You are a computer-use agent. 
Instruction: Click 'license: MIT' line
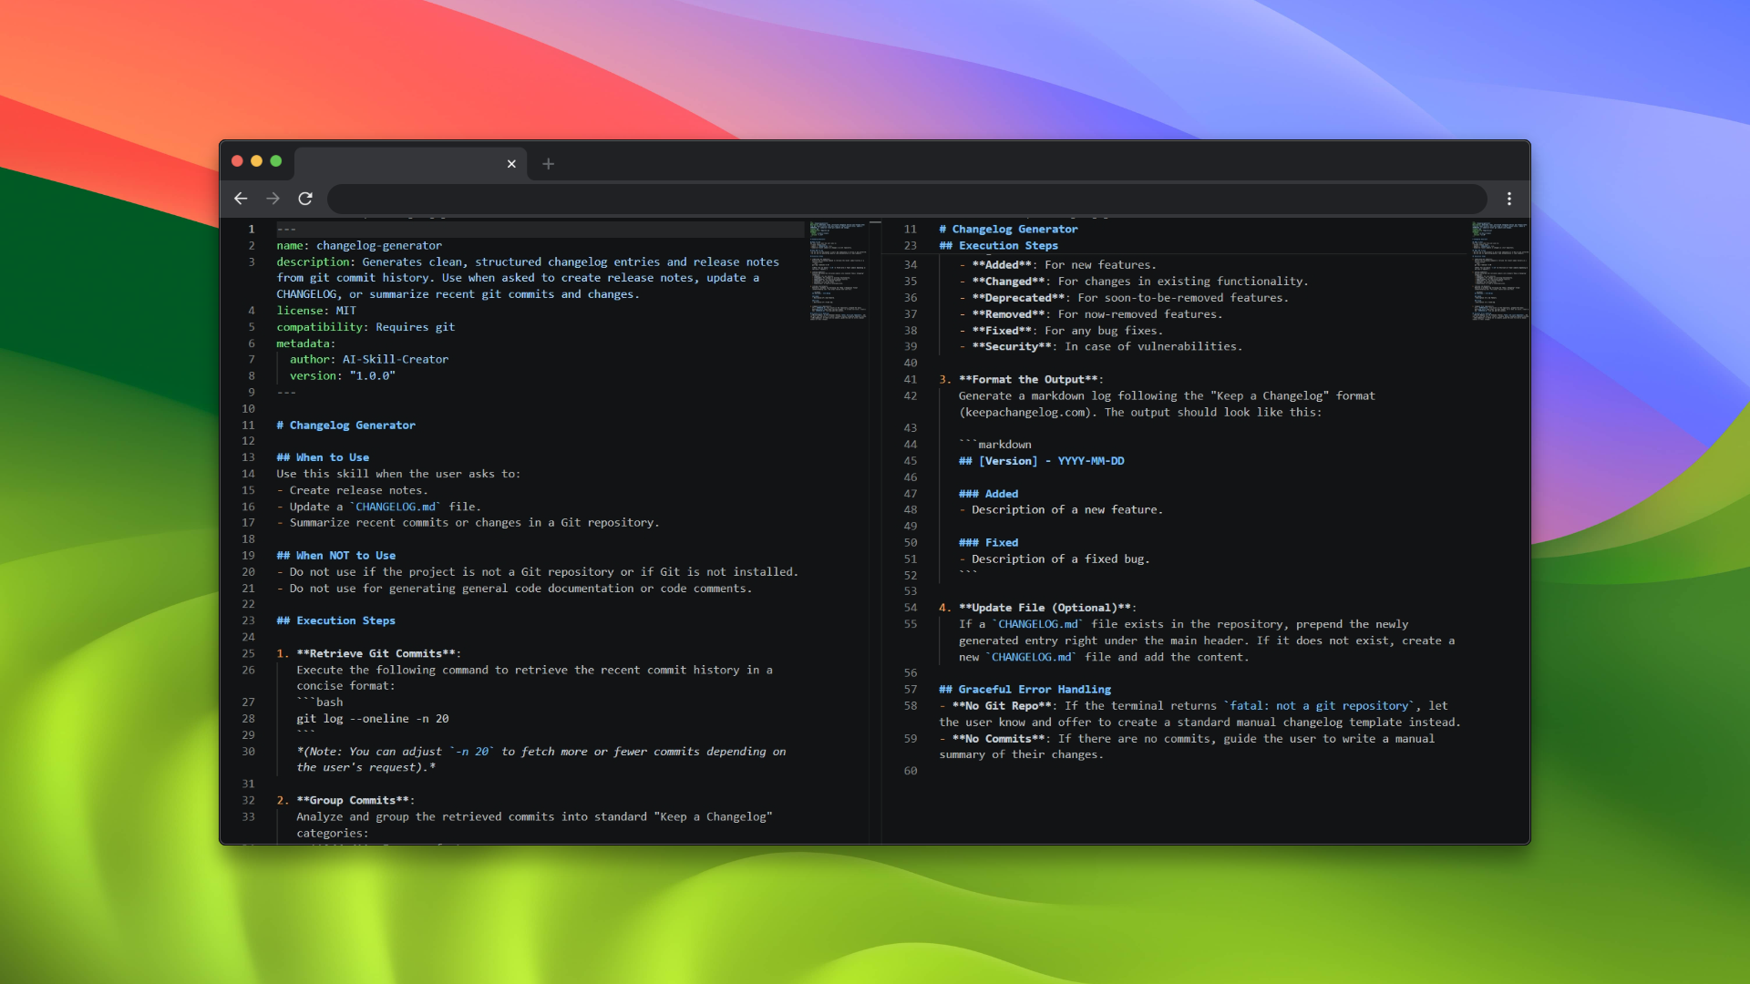point(316,311)
